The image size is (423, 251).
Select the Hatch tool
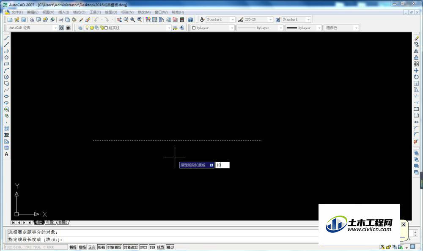(6, 128)
